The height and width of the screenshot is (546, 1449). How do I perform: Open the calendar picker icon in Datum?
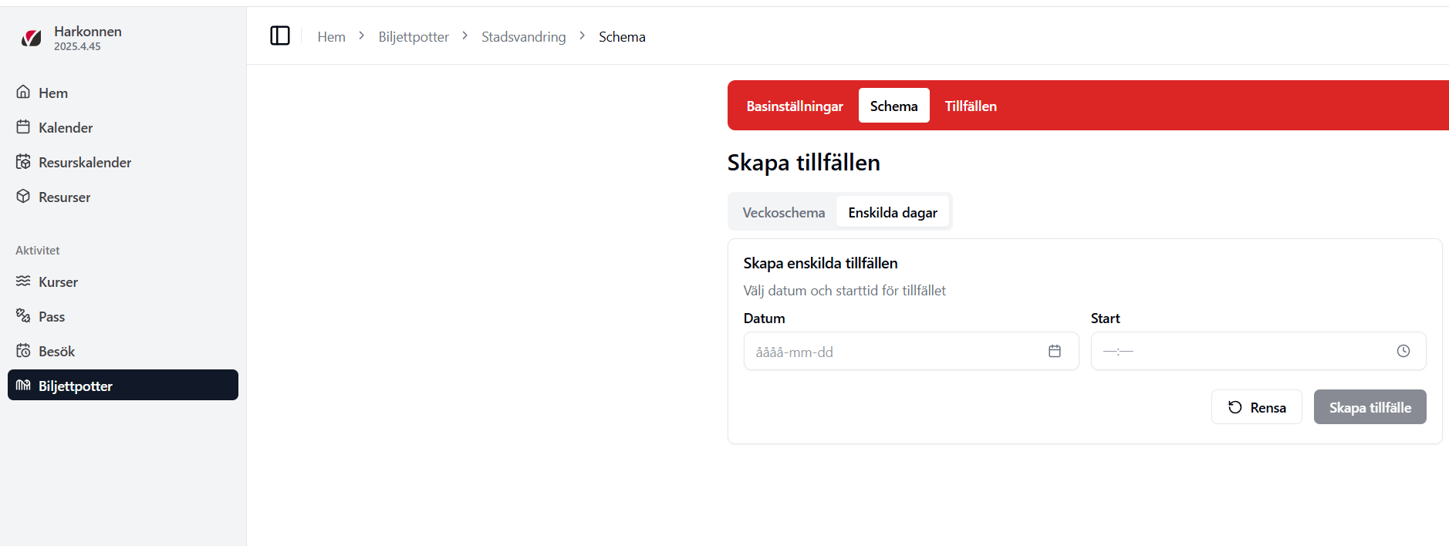click(1054, 352)
